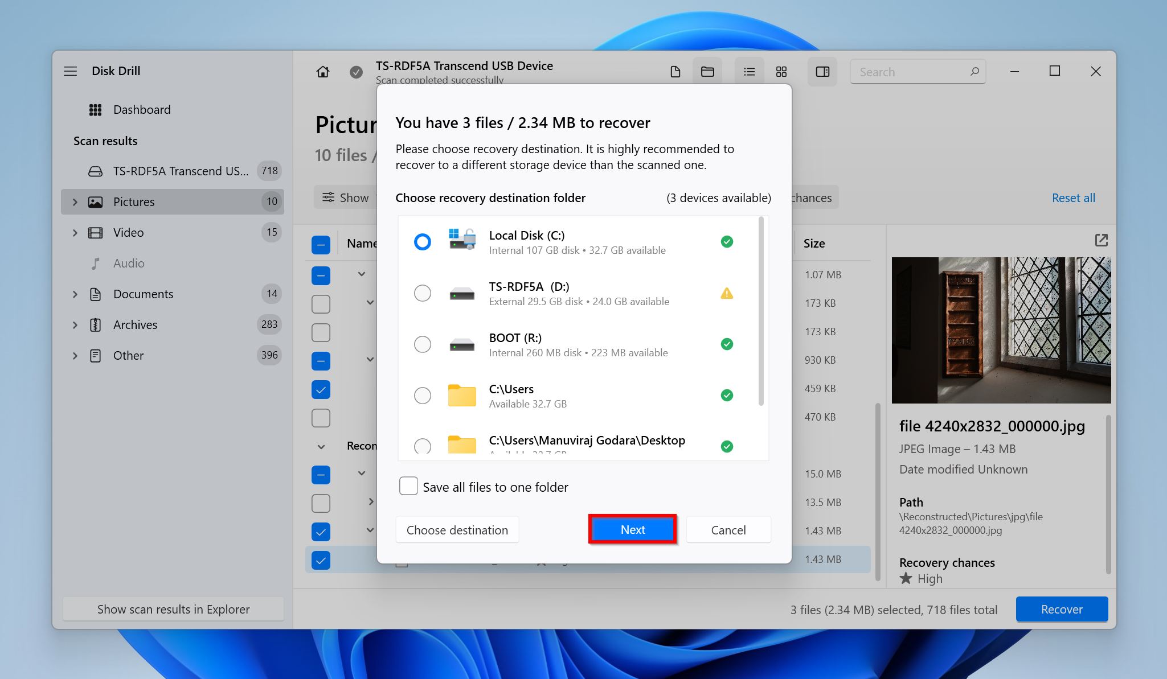Image resolution: width=1167 pixels, height=679 pixels.
Task: Select the list view icon in toolbar
Action: pyautogui.click(x=748, y=71)
